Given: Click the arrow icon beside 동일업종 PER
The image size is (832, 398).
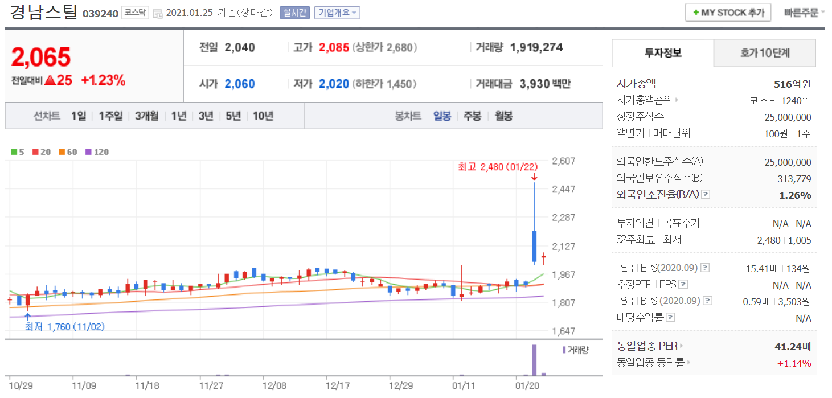Looking at the screenshot, I should pyautogui.click(x=681, y=346).
